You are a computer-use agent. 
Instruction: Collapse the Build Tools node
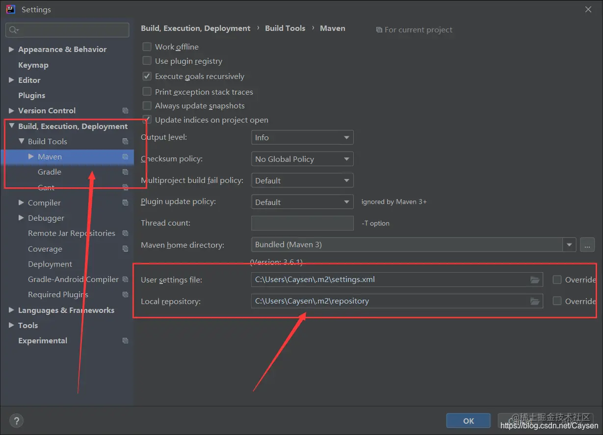[x=21, y=141]
